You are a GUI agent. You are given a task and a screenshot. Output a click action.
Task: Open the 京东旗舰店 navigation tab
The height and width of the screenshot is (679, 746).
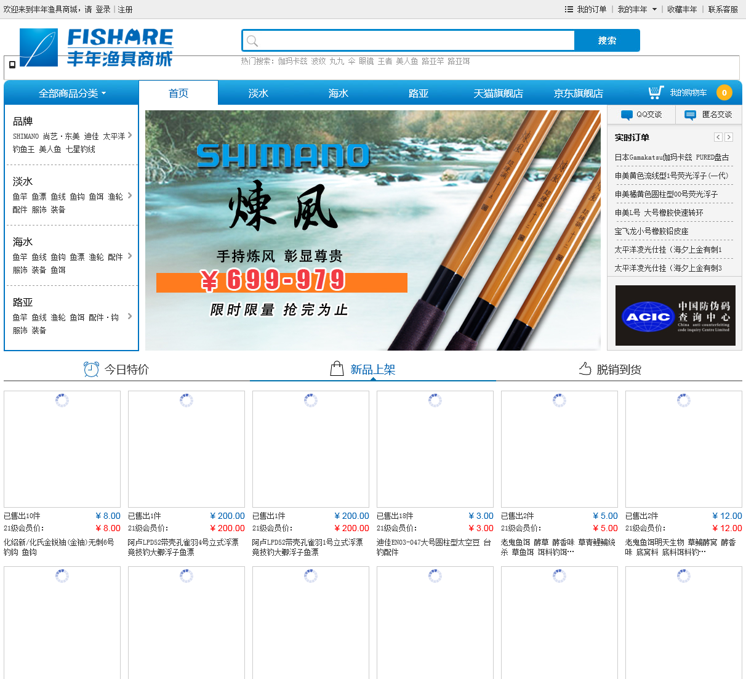(579, 93)
